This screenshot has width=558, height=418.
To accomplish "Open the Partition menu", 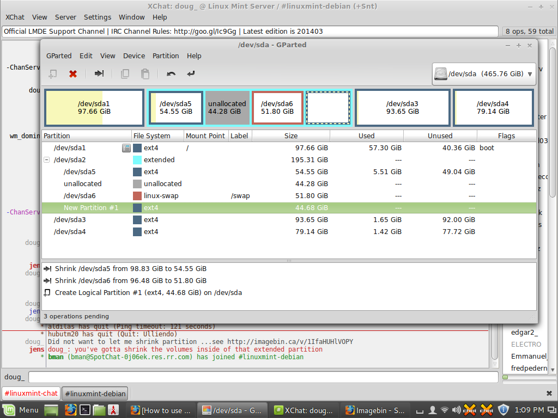I will pyautogui.click(x=166, y=56).
